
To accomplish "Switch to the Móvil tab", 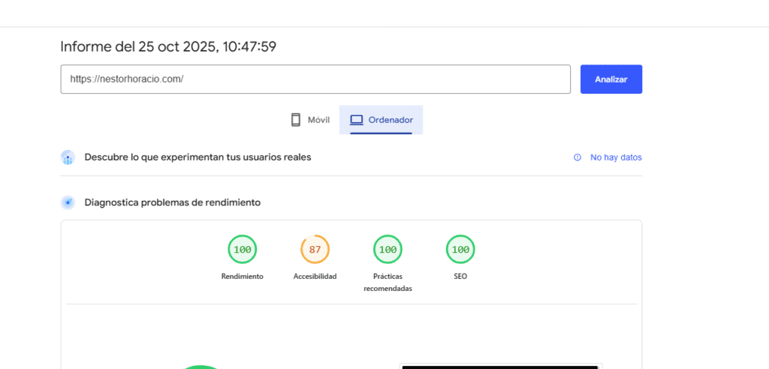I will [310, 120].
